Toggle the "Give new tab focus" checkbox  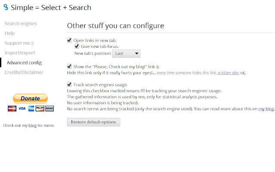pyautogui.click(x=77, y=46)
